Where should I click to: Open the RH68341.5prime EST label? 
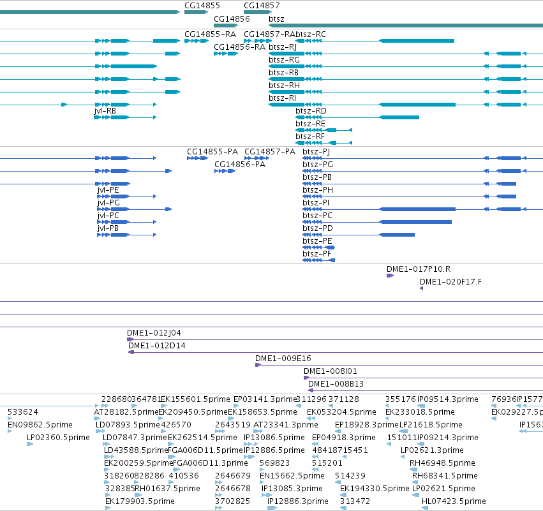pos(445,476)
